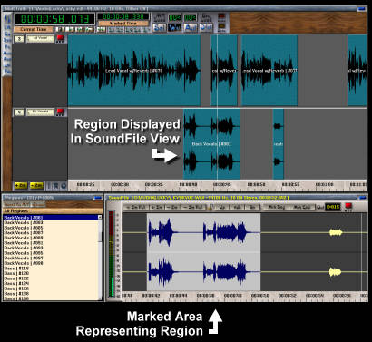Click the Sel mode button in top toolbar

(160, 27)
